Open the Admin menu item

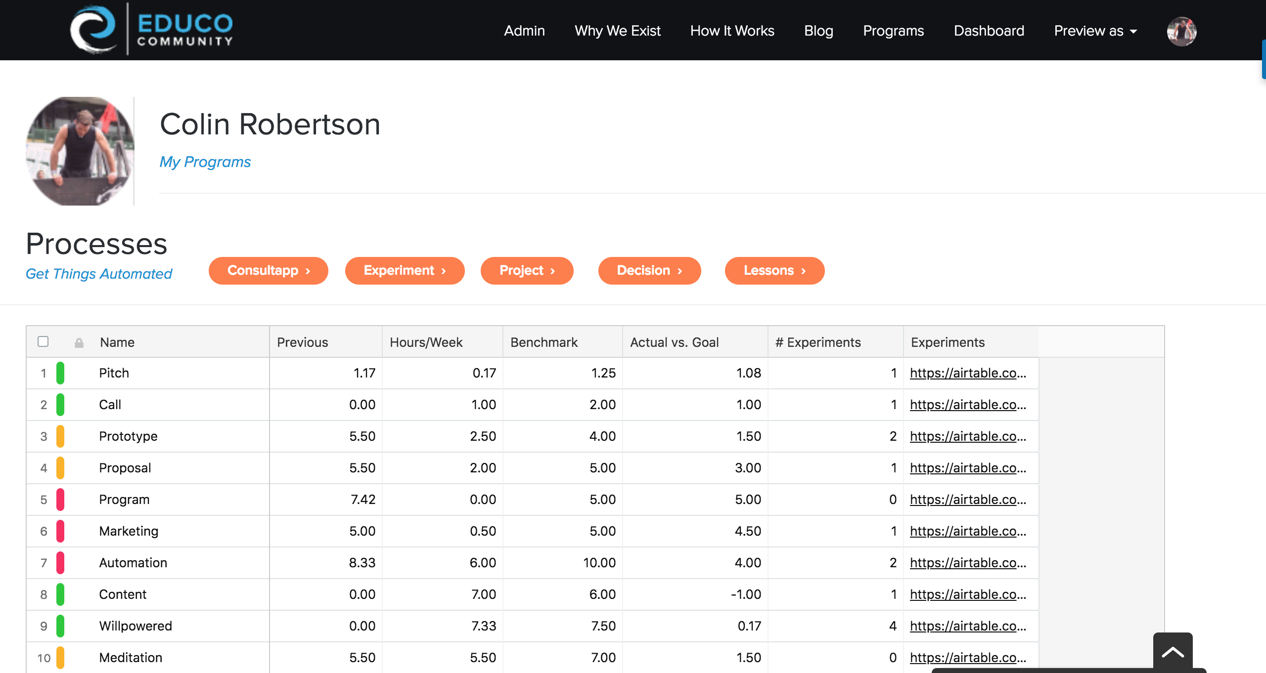[x=524, y=31]
